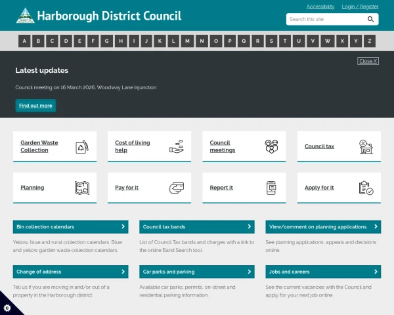Image resolution: width=394 pixels, height=315 pixels.
Task: Click the search magnifier icon
Action: [x=370, y=19]
